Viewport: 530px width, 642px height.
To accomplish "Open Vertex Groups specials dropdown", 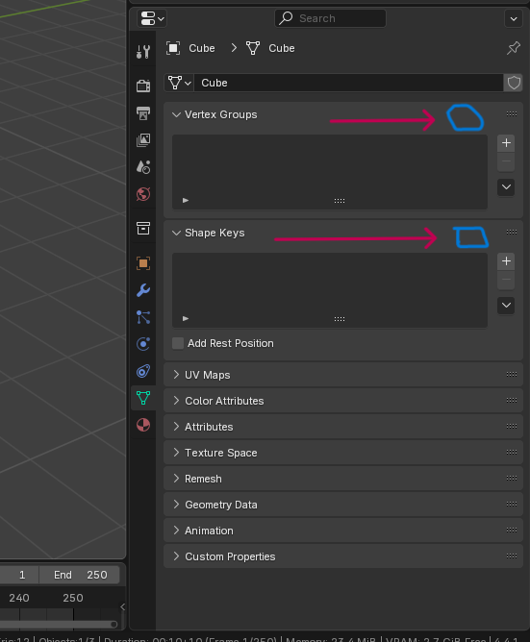I will click(506, 187).
